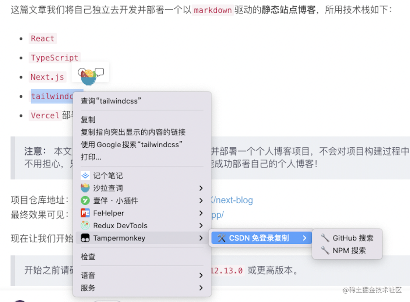Choose GitHub 搜索 from the submenu

(x=347, y=238)
